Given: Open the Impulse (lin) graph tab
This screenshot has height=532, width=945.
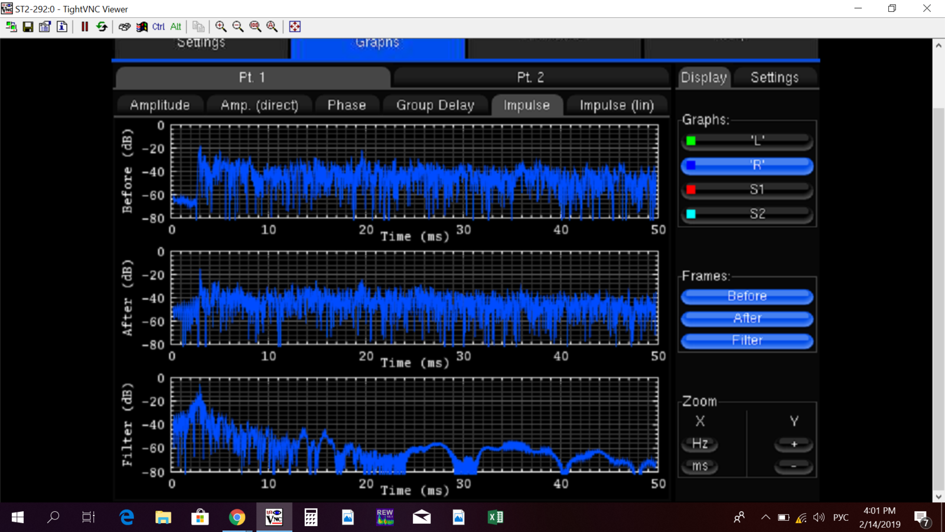Looking at the screenshot, I should [x=617, y=105].
